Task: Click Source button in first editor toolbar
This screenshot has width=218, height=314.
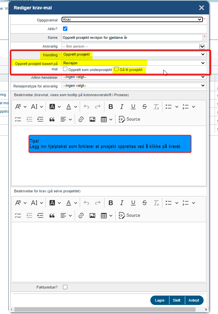Action: pos(130,119)
